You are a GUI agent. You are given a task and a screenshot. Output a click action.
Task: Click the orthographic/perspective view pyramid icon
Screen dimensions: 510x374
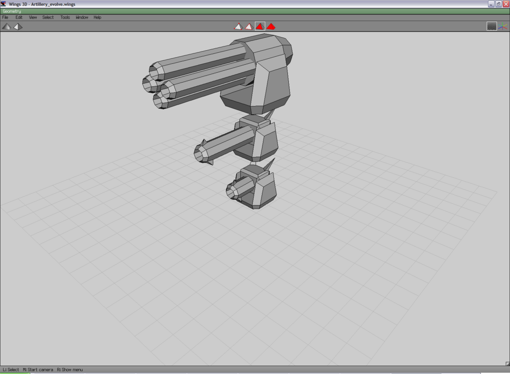pos(18,26)
